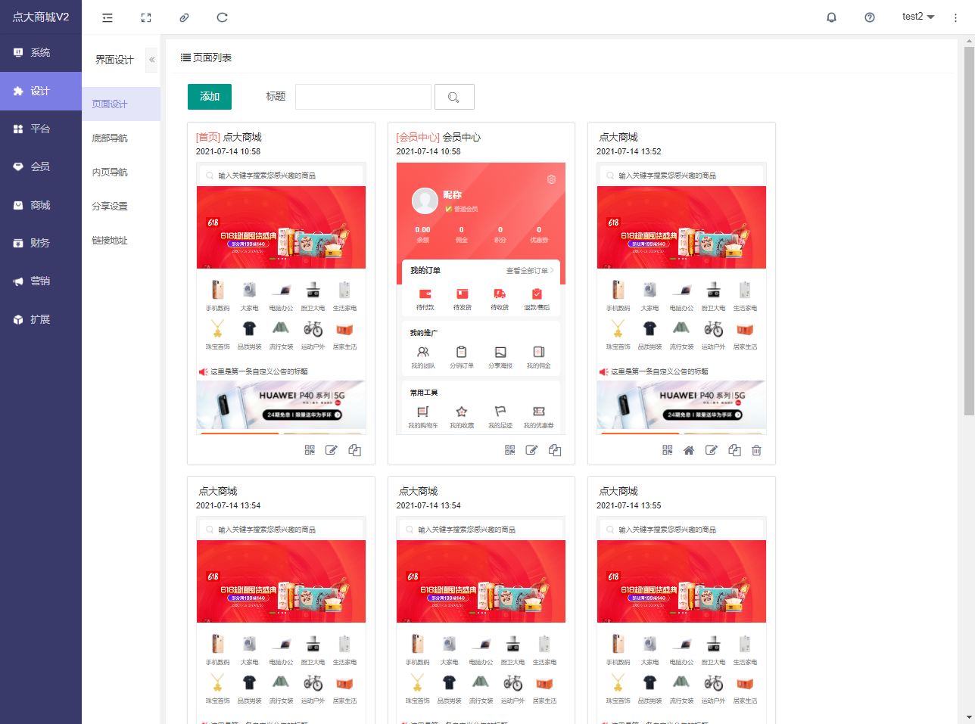Click settings gear in 会员中心 preview
Viewport: 975px width, 724px height.
[551, 179]
